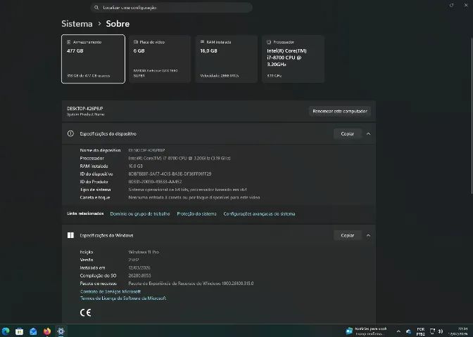The width and height of the screenshot is (473, 337).
Task: Select the Armazenamento 477 GB card
Action: [x=93, y=59]
